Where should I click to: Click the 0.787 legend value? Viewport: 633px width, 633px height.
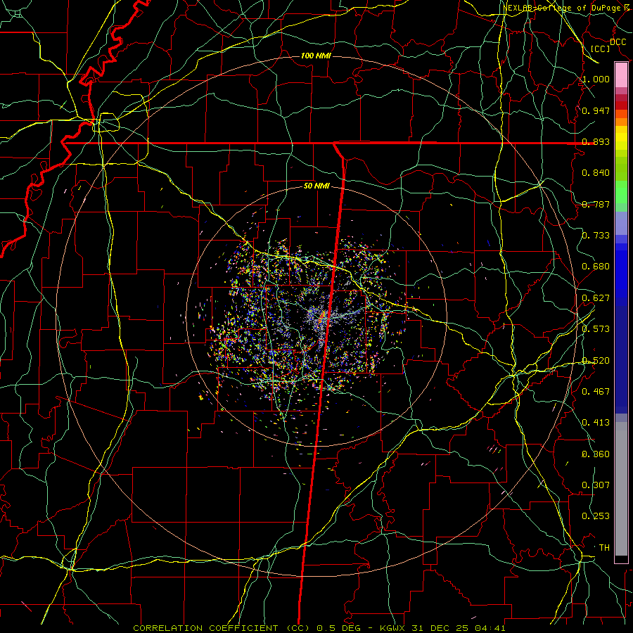pos(596,204)
